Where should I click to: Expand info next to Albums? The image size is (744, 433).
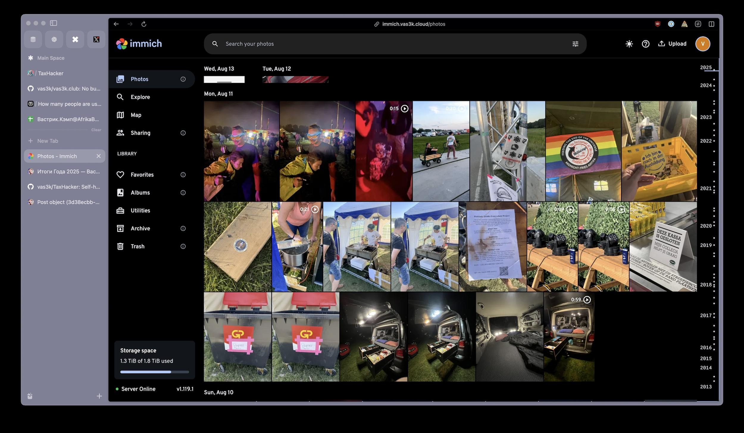coord(183,193)
